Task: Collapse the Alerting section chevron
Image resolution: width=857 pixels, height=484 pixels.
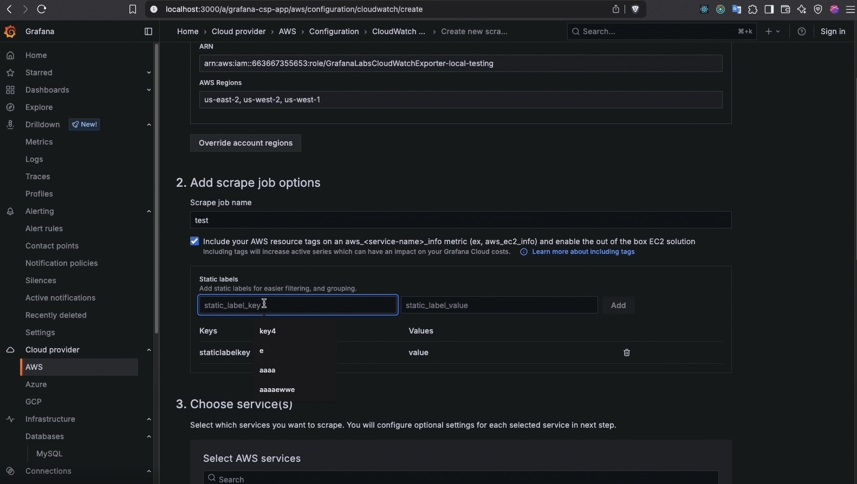Action: (148, 211)
